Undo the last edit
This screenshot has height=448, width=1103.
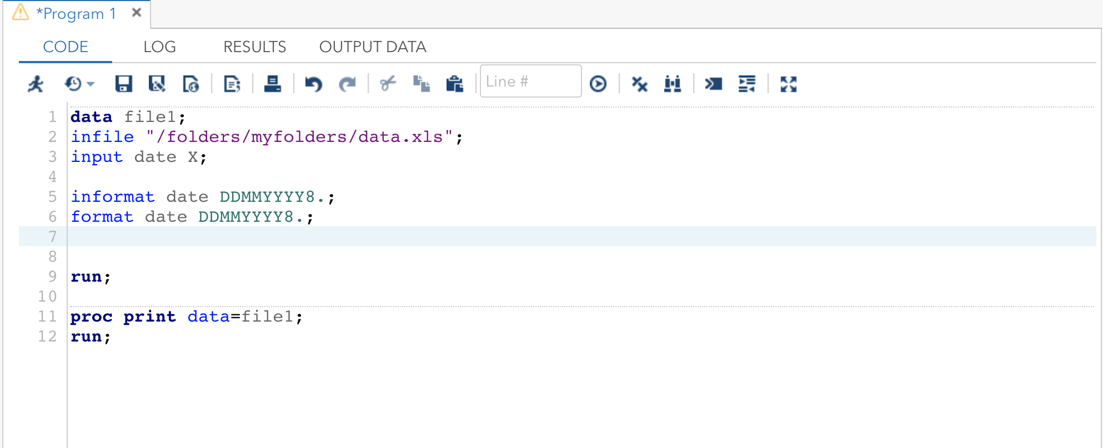[313, 84]
